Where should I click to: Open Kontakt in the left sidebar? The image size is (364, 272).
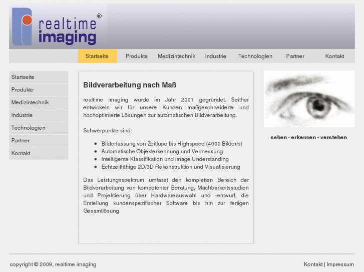pos(39,153)
